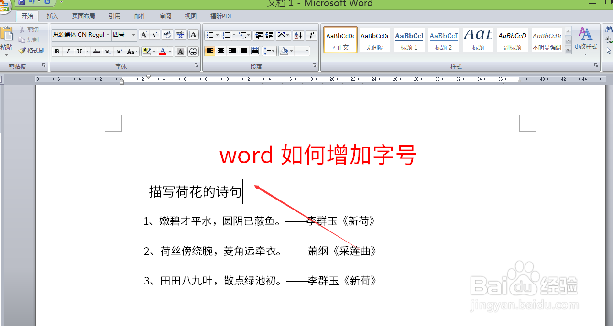Apply the 标题 1 (Heading 1) style
This screenshot has height=326, width=613.
click(x=409, y=40)
